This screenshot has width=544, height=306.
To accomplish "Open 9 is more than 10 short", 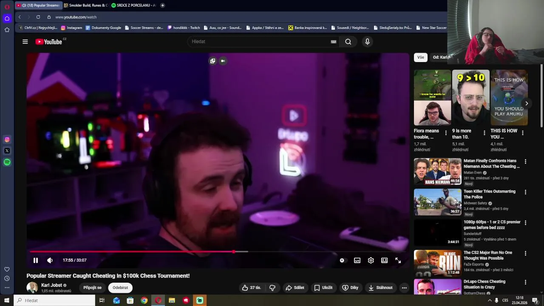I will 470,98.
